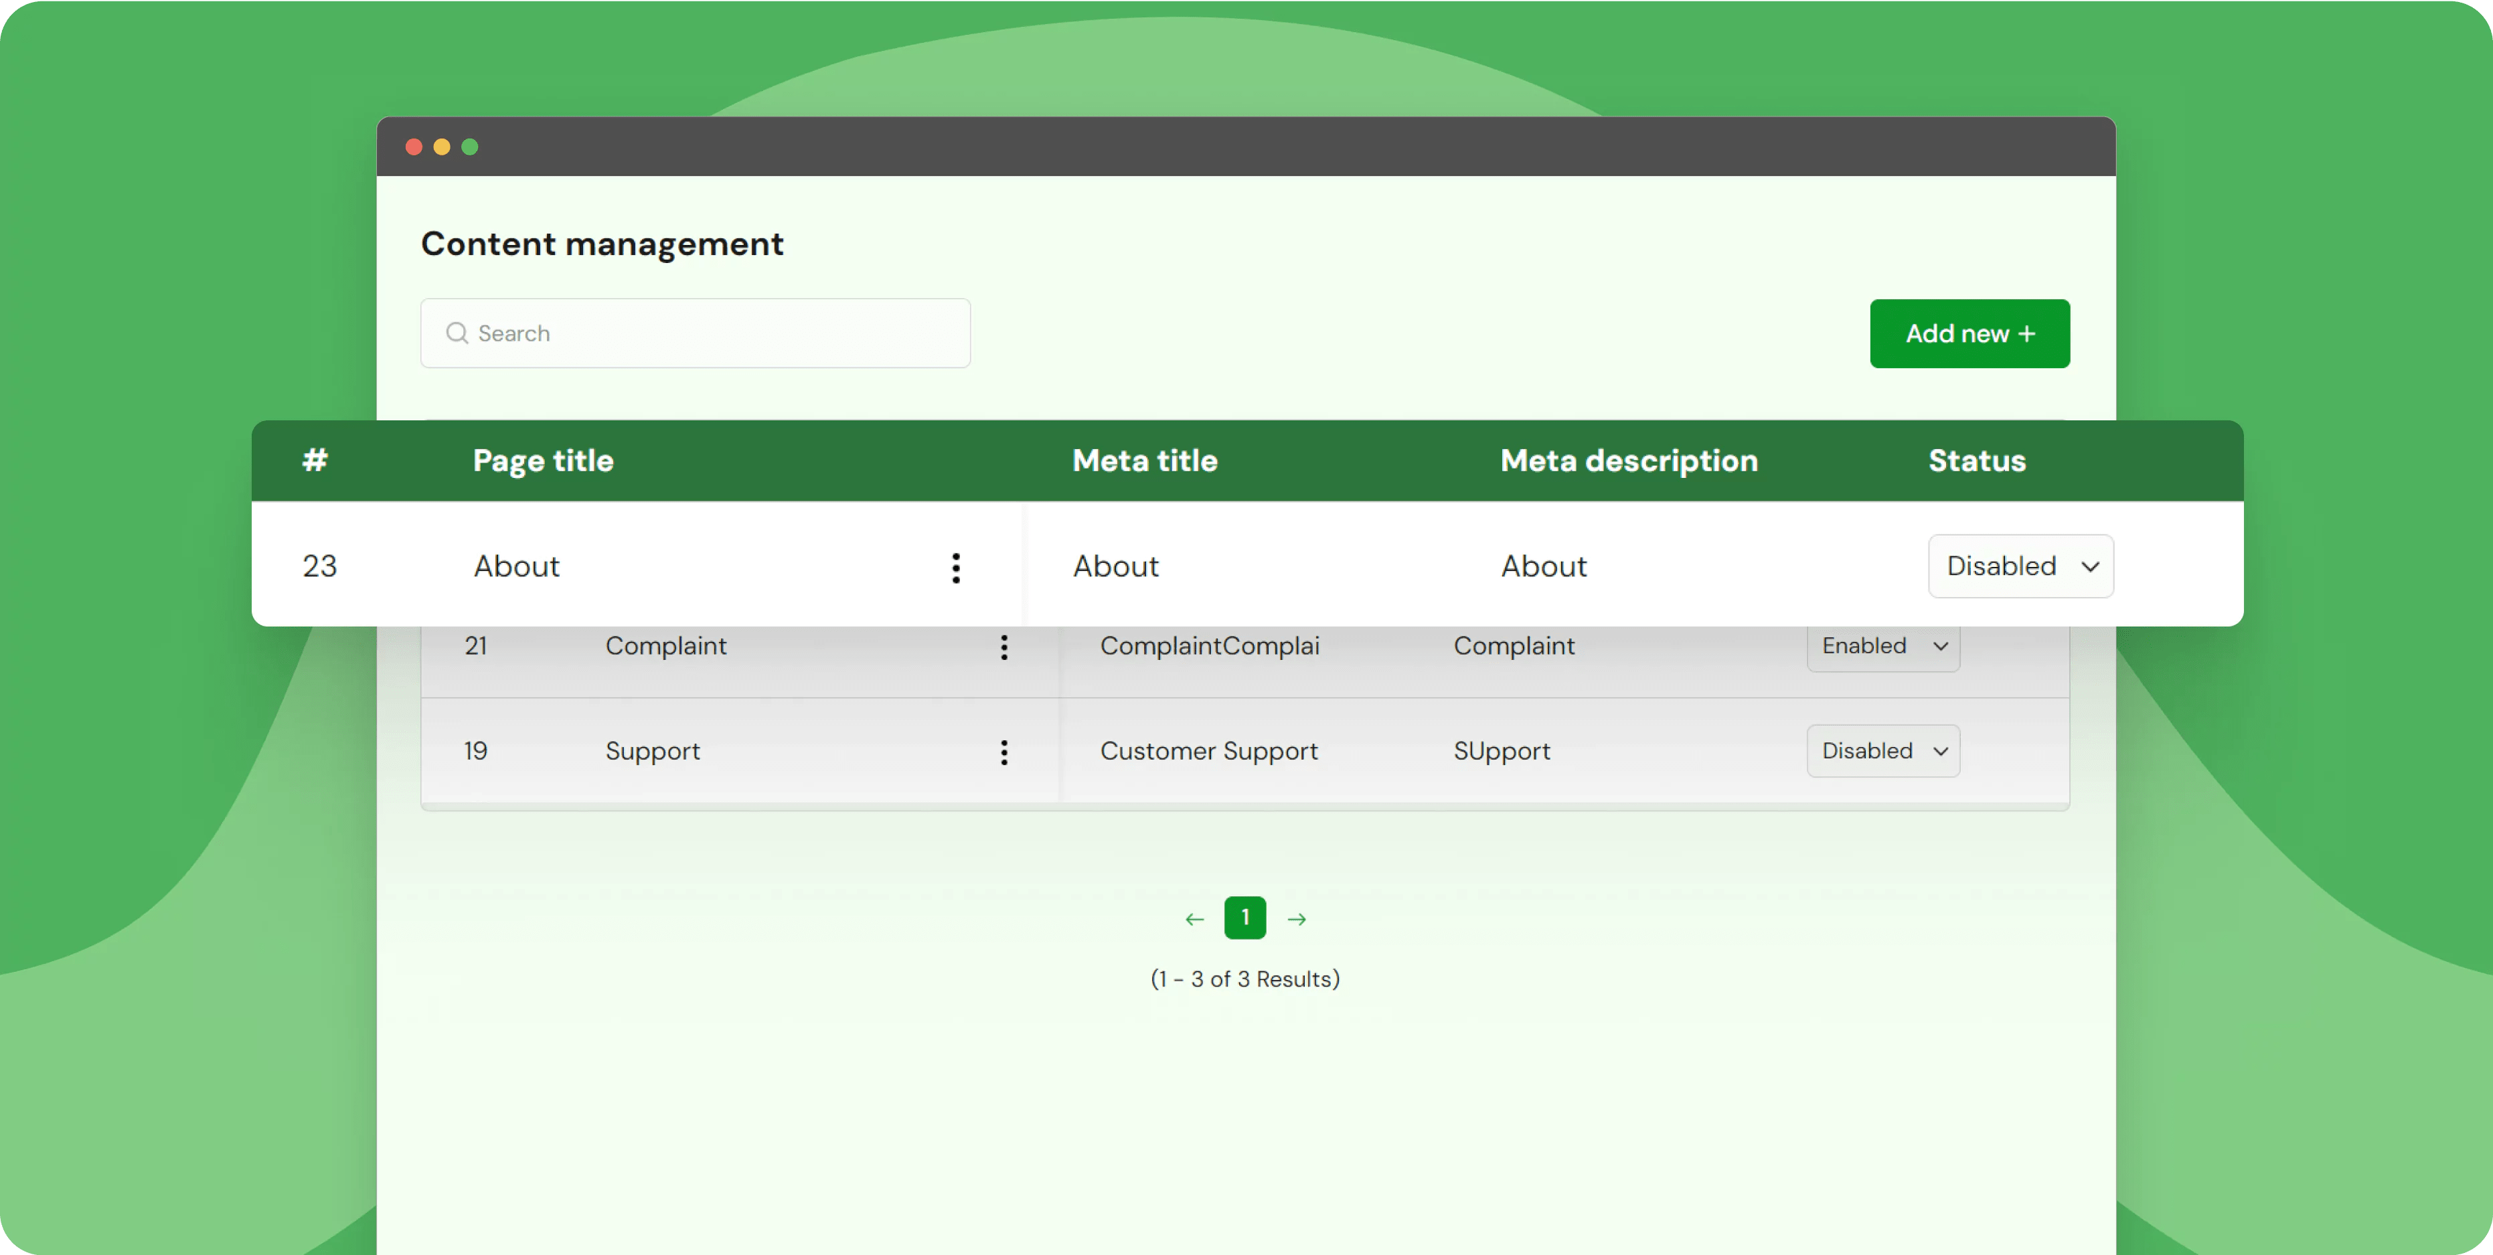The image size is (2493, 1255).
Task: Click the yellow minimize dot
Action: (x=443, y=147)
